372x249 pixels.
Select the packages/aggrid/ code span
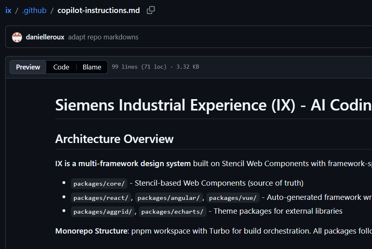(x=102, y=211)
